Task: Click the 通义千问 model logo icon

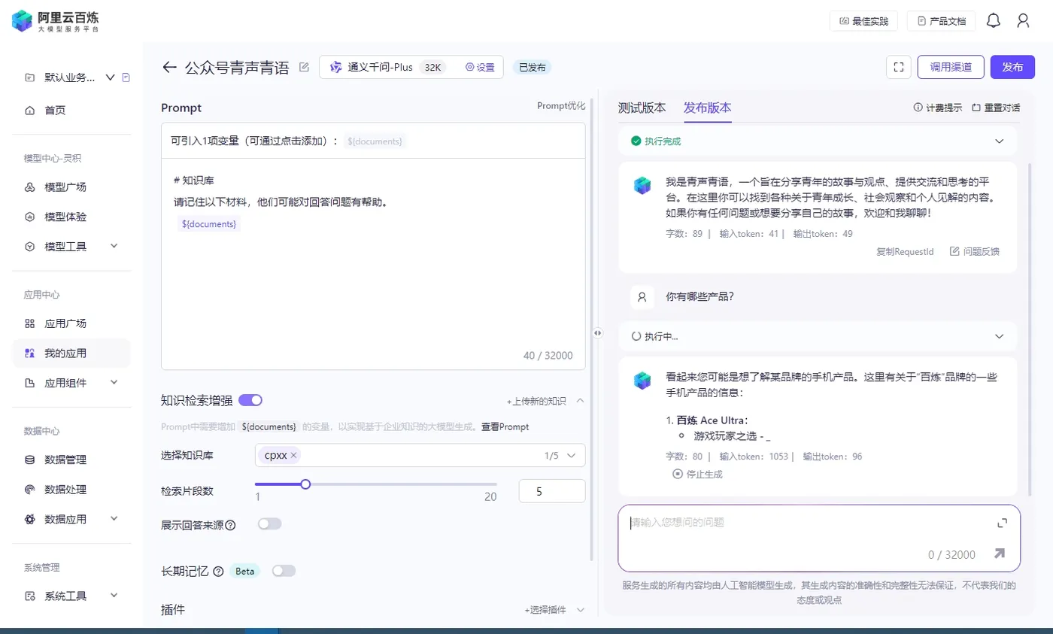Action: (x=335, y=67)
